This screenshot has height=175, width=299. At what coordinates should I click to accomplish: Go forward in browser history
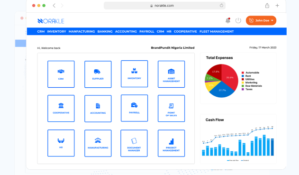[62, 6]
